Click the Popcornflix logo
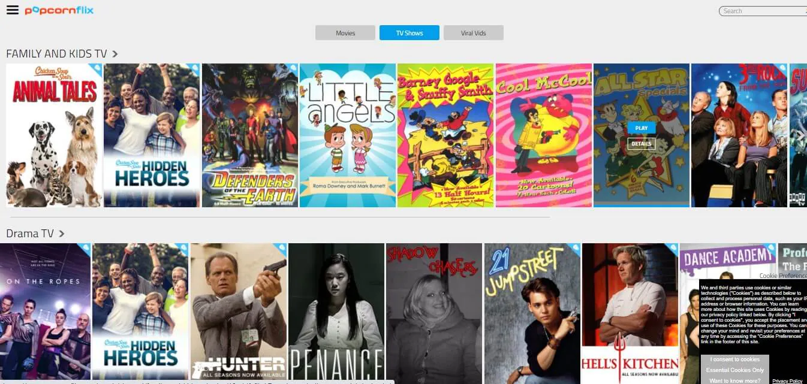 click(59, 10)
